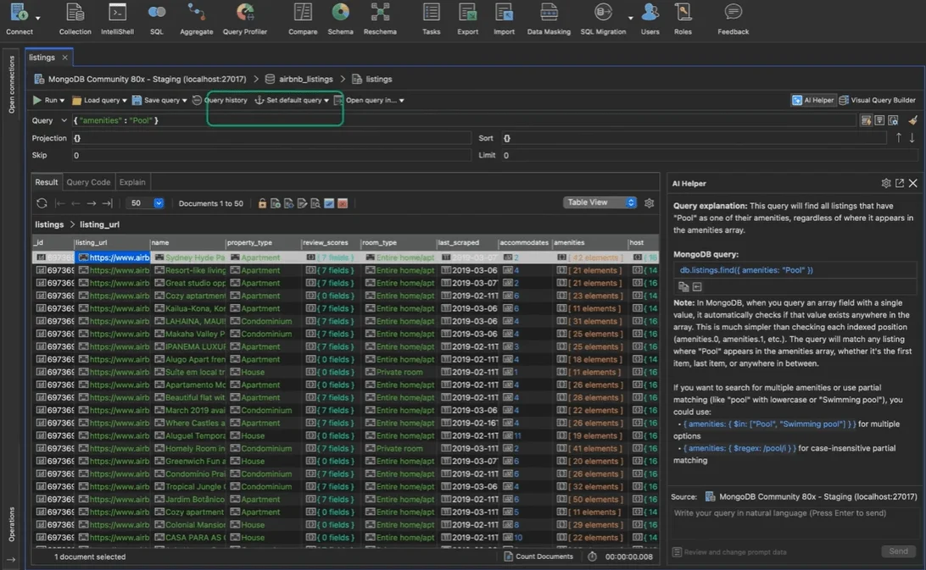Go to first page of documents
The height and width of the screenshot is (570, 926).
pyautogui.click(x=59, y=203)
